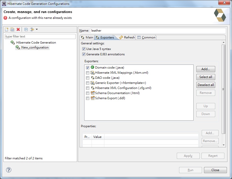Viewport: 232px width, 179px height.
Task: Click Hibernate XML Configuration (.cfg.xml) label
Action: click(x=123, y=88)
